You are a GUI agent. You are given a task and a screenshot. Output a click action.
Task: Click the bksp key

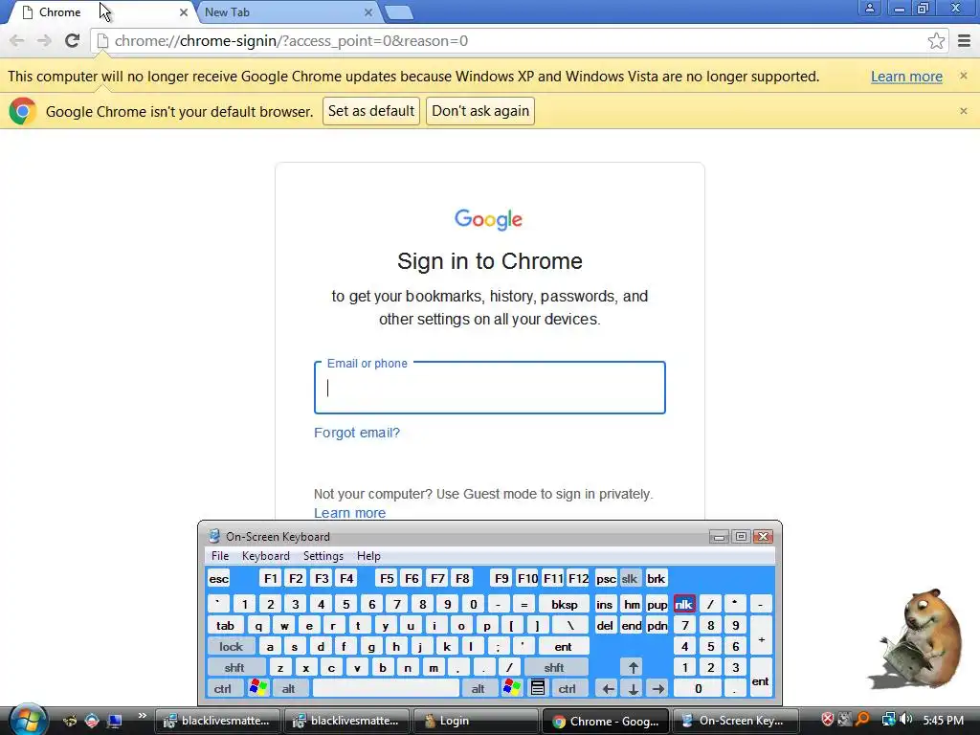click(564, 604)
